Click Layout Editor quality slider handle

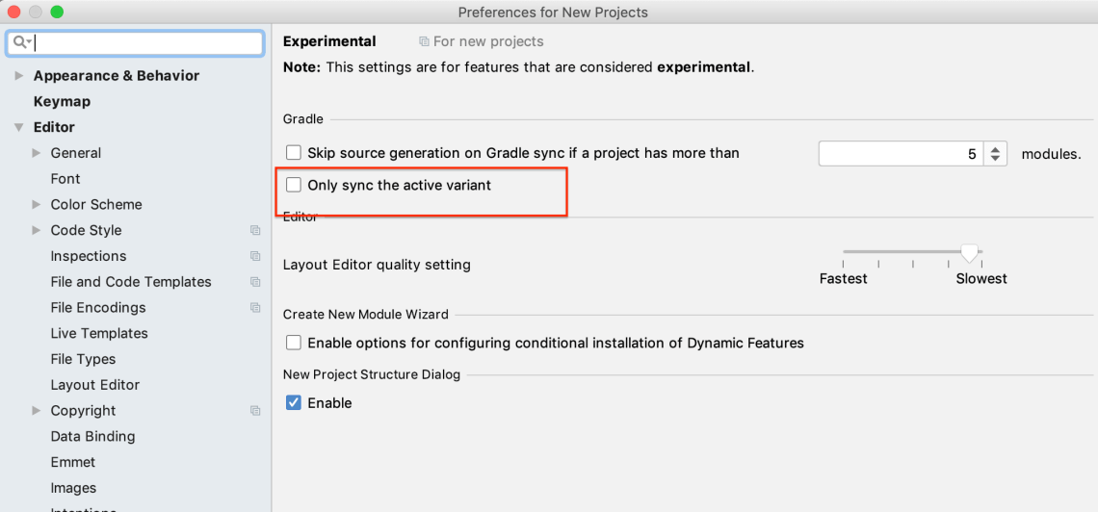coord(969,253)
